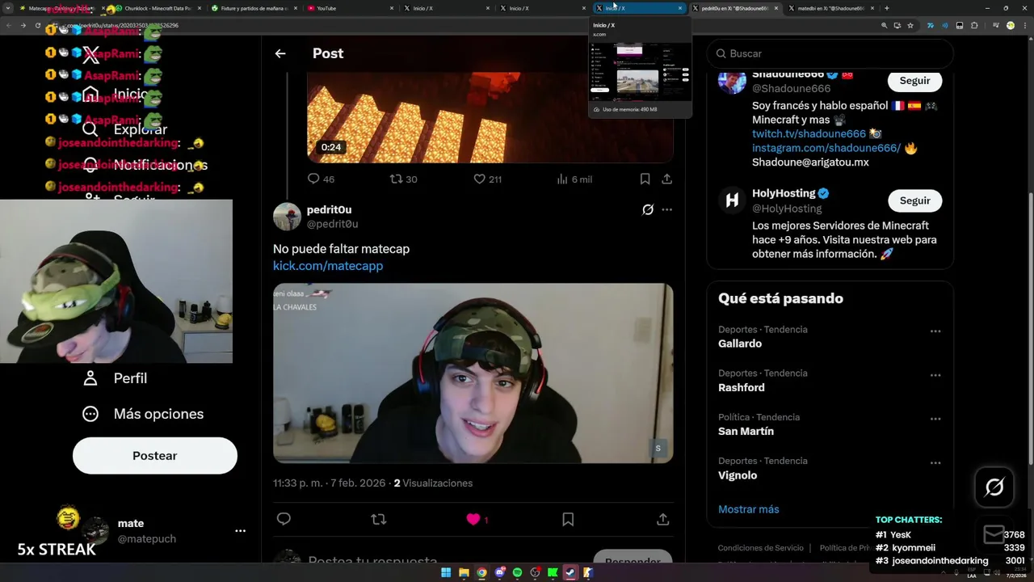
Task: Unlike pedrit0u's post with pink heart
Action: pyautogui.click(x=473, y=519)
